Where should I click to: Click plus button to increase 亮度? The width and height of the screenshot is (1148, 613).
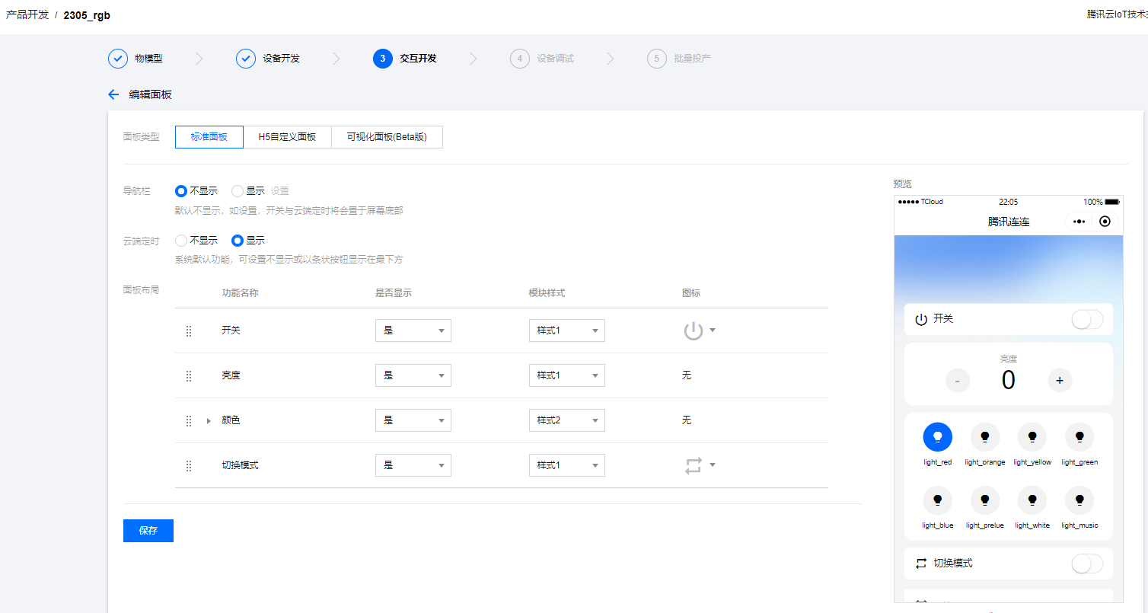pyautogui.click(x=1059, y=380)
